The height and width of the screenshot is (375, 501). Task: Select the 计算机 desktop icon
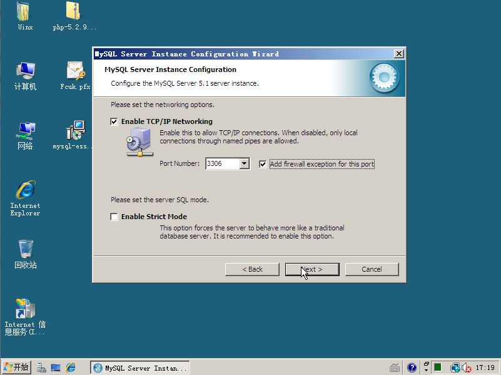(x=25, y=76)
